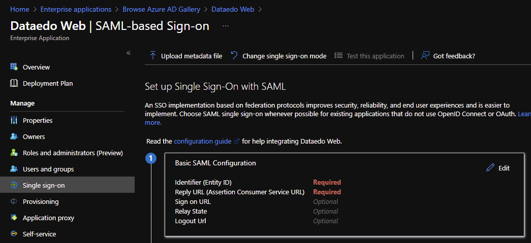Screen dimensions: 531x243
Task: Click the Home breadcrumb link
Action: (x=19, y=9)
